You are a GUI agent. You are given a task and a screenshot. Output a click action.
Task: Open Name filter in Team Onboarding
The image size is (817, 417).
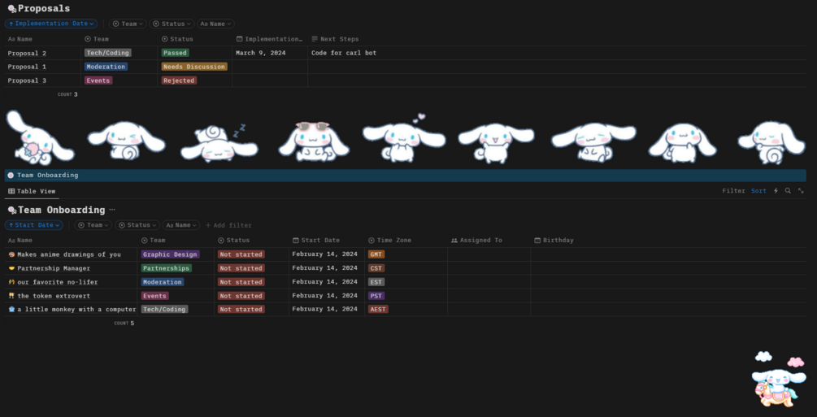click(x=181, y=225)
